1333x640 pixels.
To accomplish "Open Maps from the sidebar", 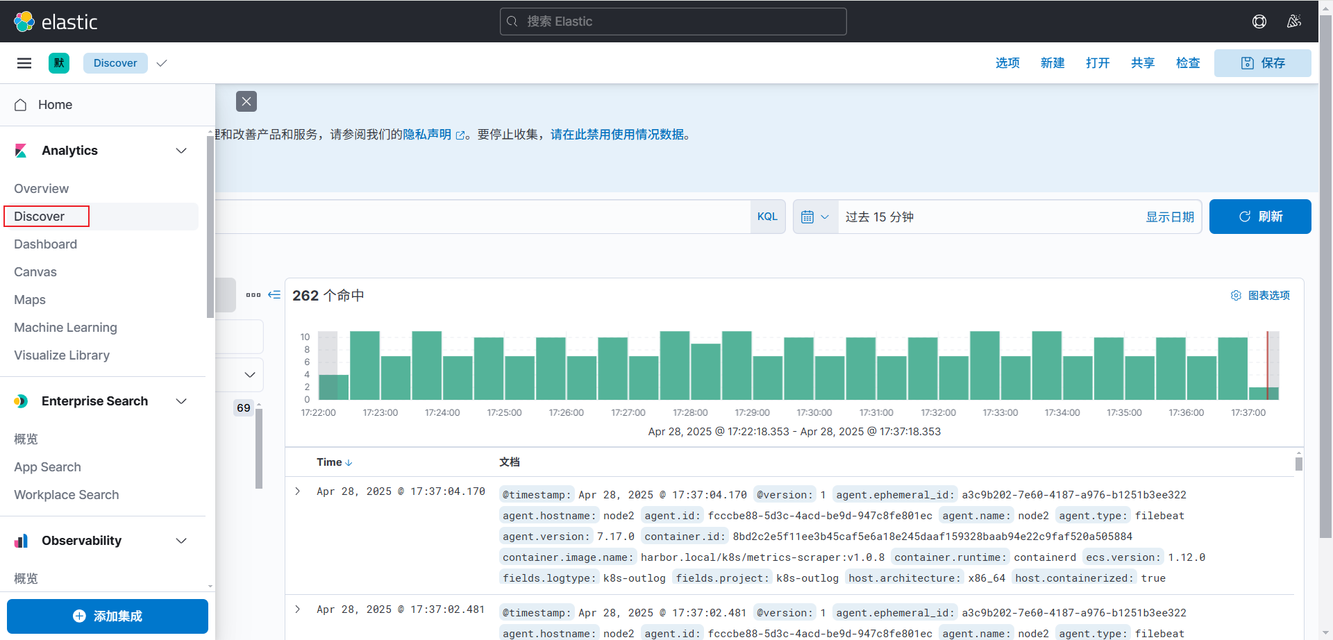I will (30, 300).
